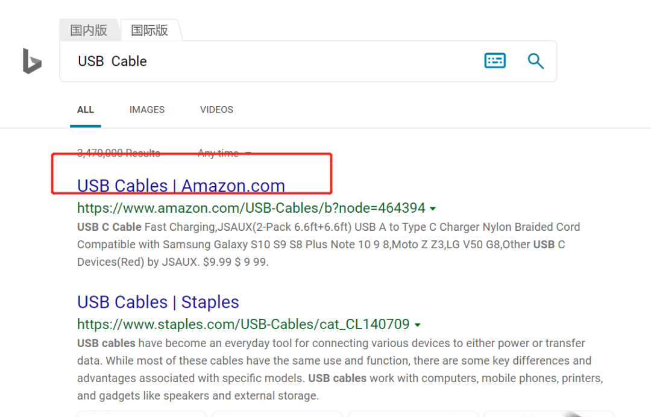The image size is (651, 417).
Task: Click the first card below the Staples snippet
Action: click(x=142, y=413)
